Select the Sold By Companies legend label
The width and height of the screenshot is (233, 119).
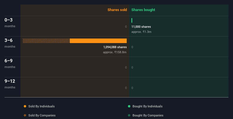coord(42,115)
